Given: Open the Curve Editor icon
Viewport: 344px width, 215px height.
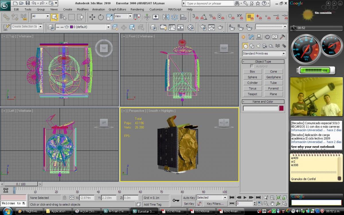Looking at the screenshot, I should click(x=172, y=28).
